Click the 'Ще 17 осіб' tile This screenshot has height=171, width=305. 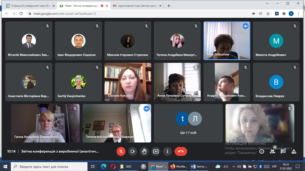coord(188,123)
